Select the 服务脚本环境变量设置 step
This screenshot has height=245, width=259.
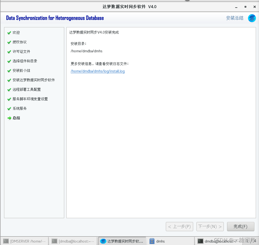[30, 99]
